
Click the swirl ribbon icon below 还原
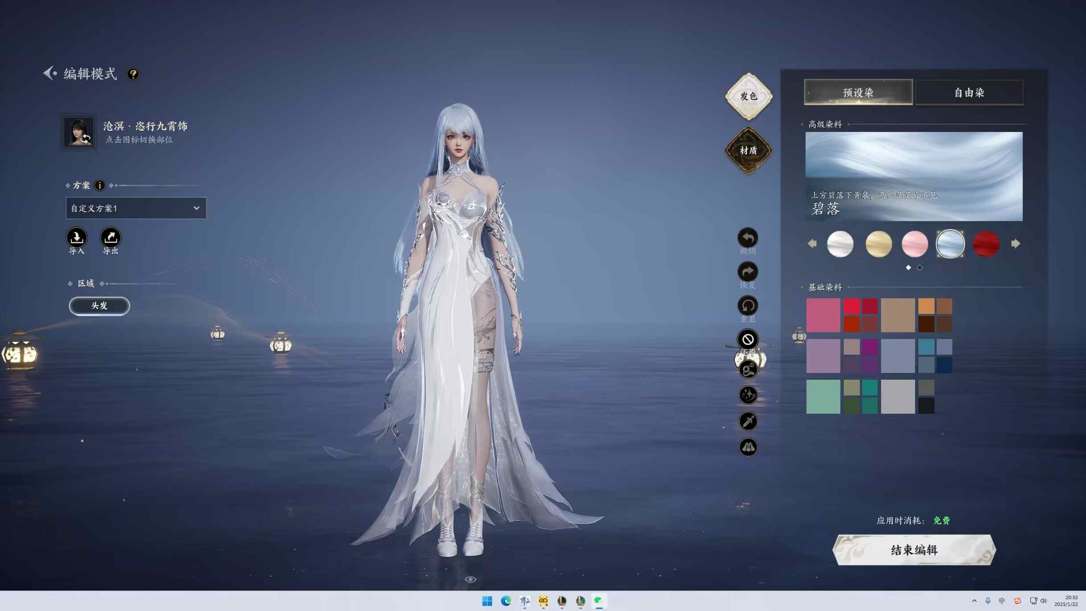[748, 369]
